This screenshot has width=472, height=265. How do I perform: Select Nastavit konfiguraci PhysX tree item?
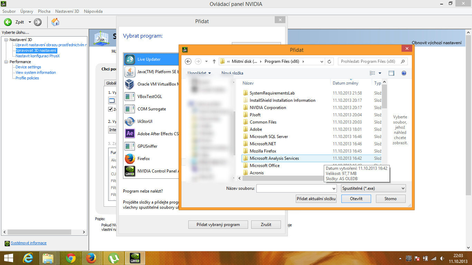pos(38,56)
